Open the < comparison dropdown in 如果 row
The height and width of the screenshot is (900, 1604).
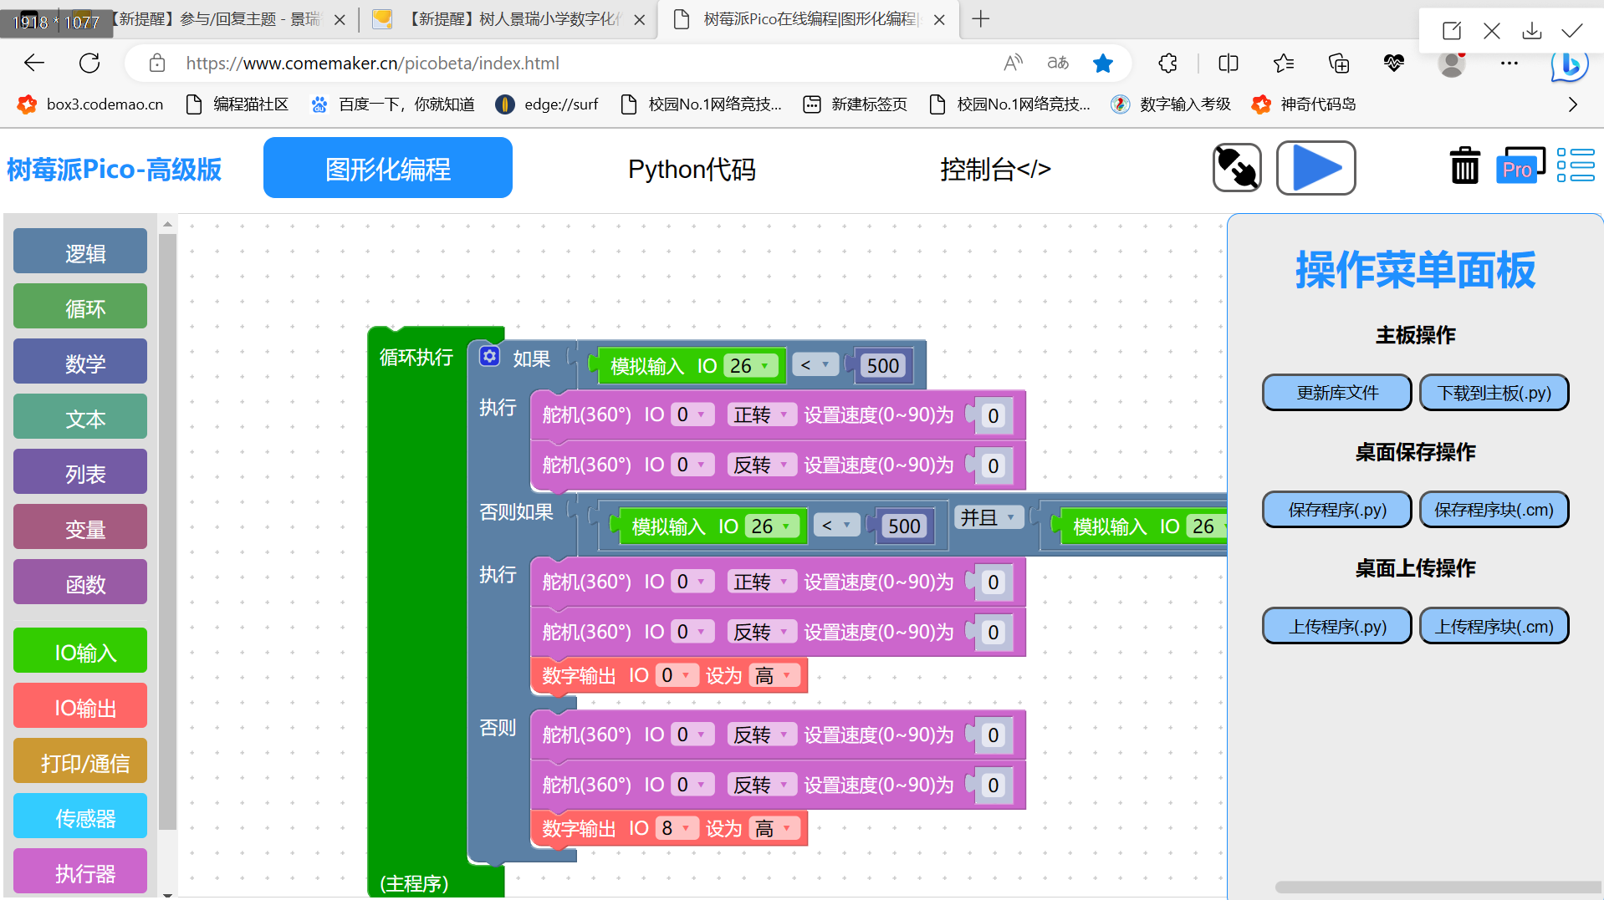(x=815, y=365)
